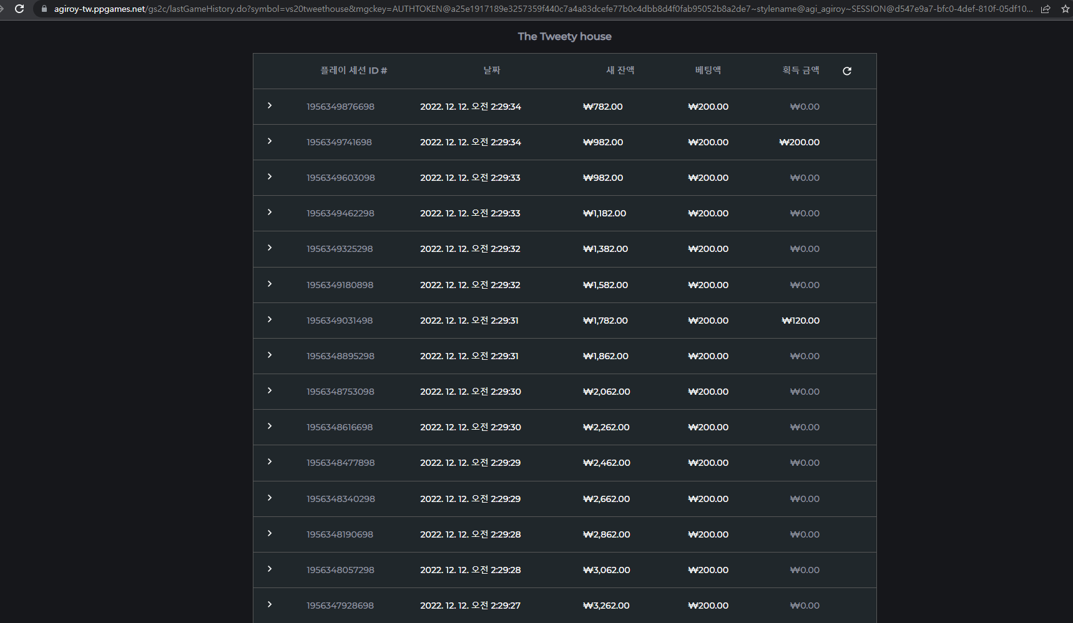The height and width of the screenshot is (623, 1073).
Task: Click the ₩2,662.00 new balance value
Action: tap(606, 499)
